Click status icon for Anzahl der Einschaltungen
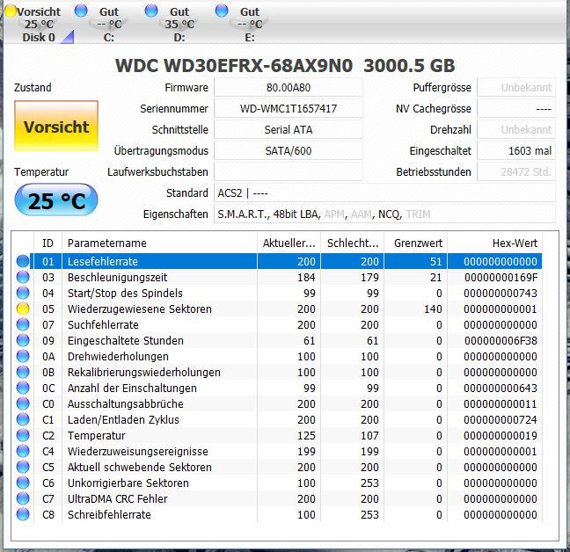Viewport: 570px width, 552px height. [x=23, y=388]
